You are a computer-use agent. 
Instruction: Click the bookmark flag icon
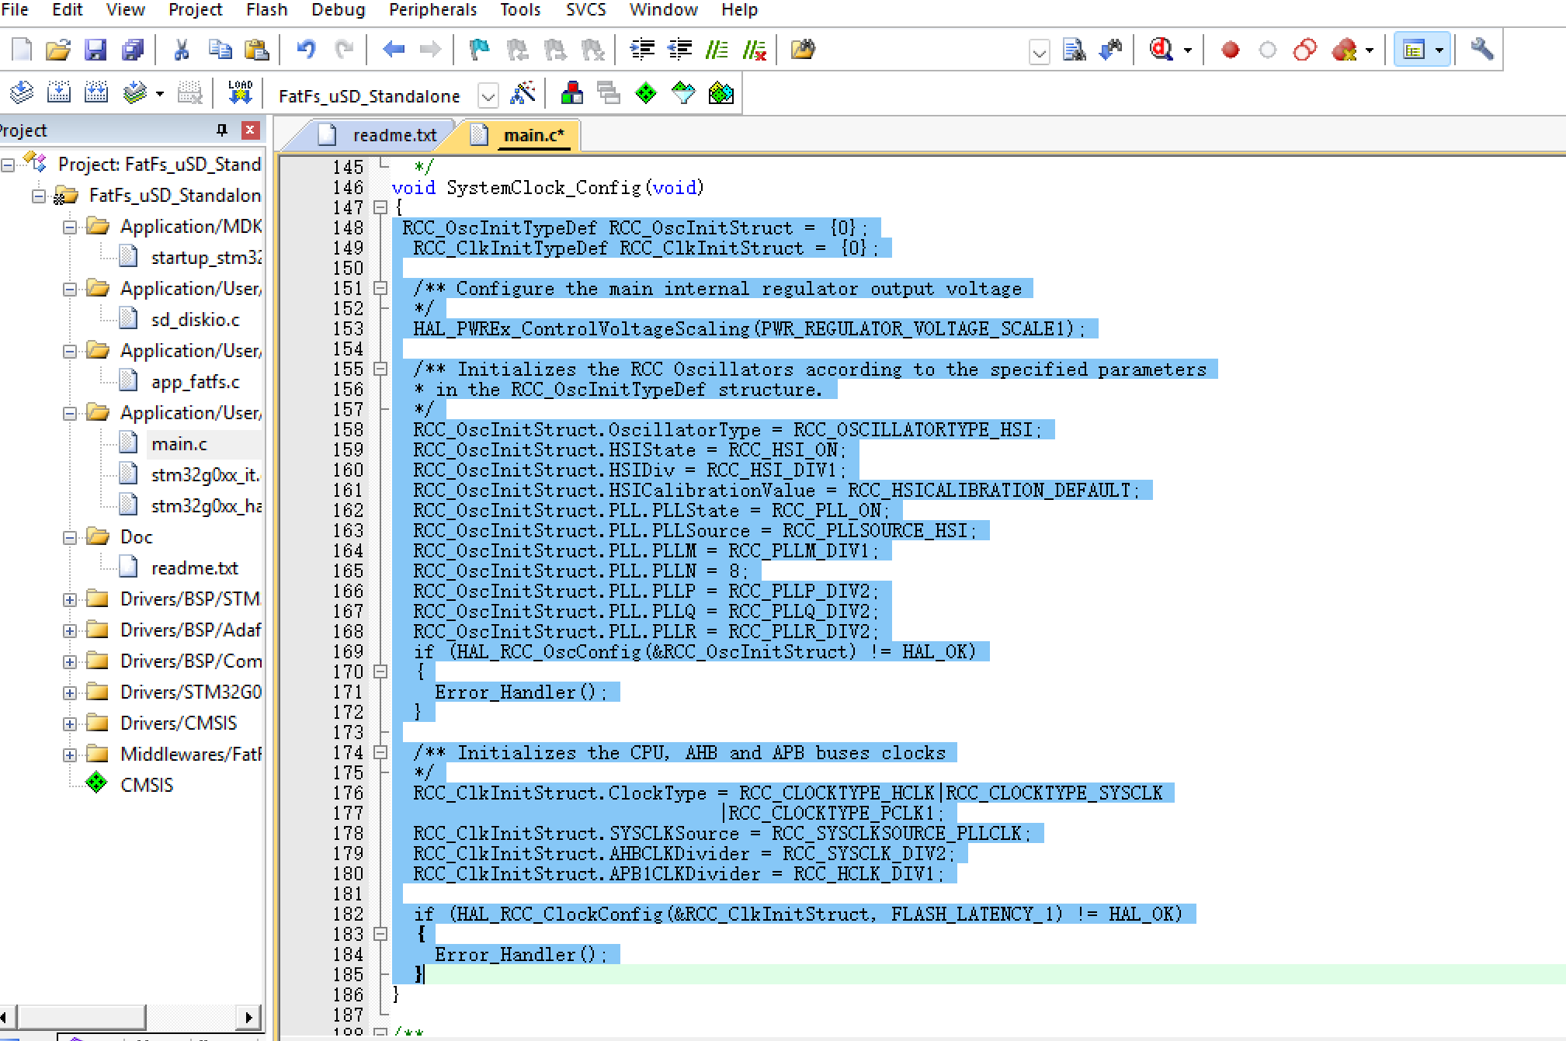(x=479, y=50)
